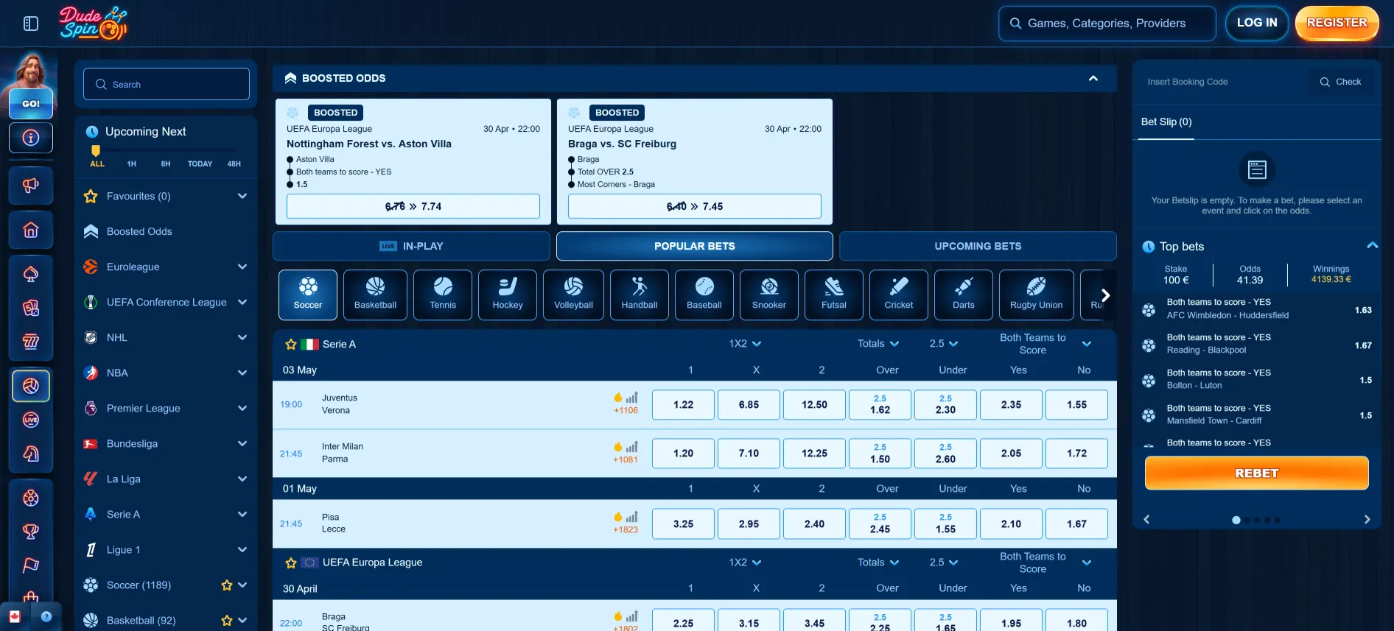Select the Darts sport icon
Screen dimensions: 1394x631
(x=964, y=295)
